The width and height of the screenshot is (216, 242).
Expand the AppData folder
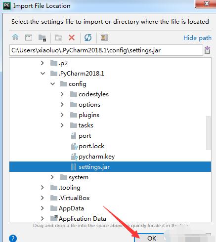point(42,208)
